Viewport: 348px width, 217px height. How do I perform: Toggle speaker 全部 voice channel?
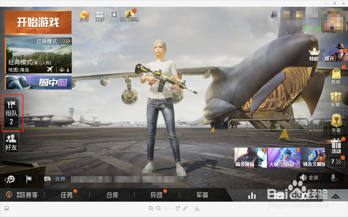tap(309, 177)
